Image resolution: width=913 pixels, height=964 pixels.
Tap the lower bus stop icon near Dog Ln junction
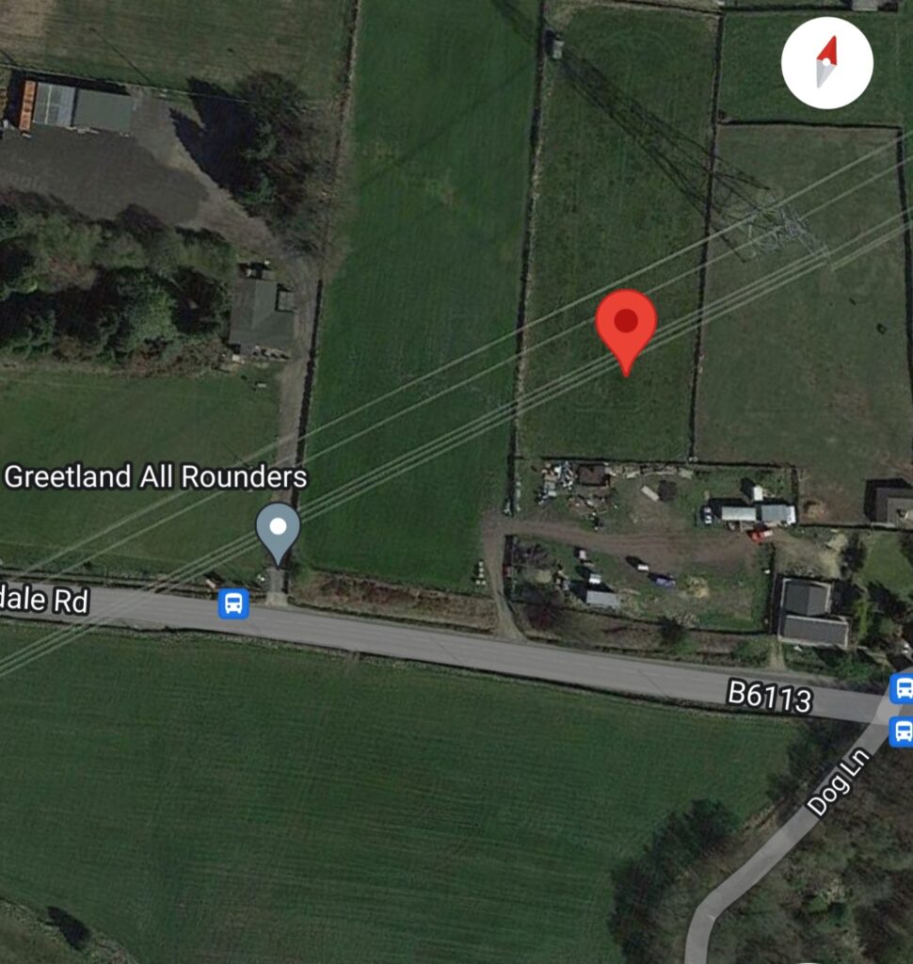click(x=902, y=731)
